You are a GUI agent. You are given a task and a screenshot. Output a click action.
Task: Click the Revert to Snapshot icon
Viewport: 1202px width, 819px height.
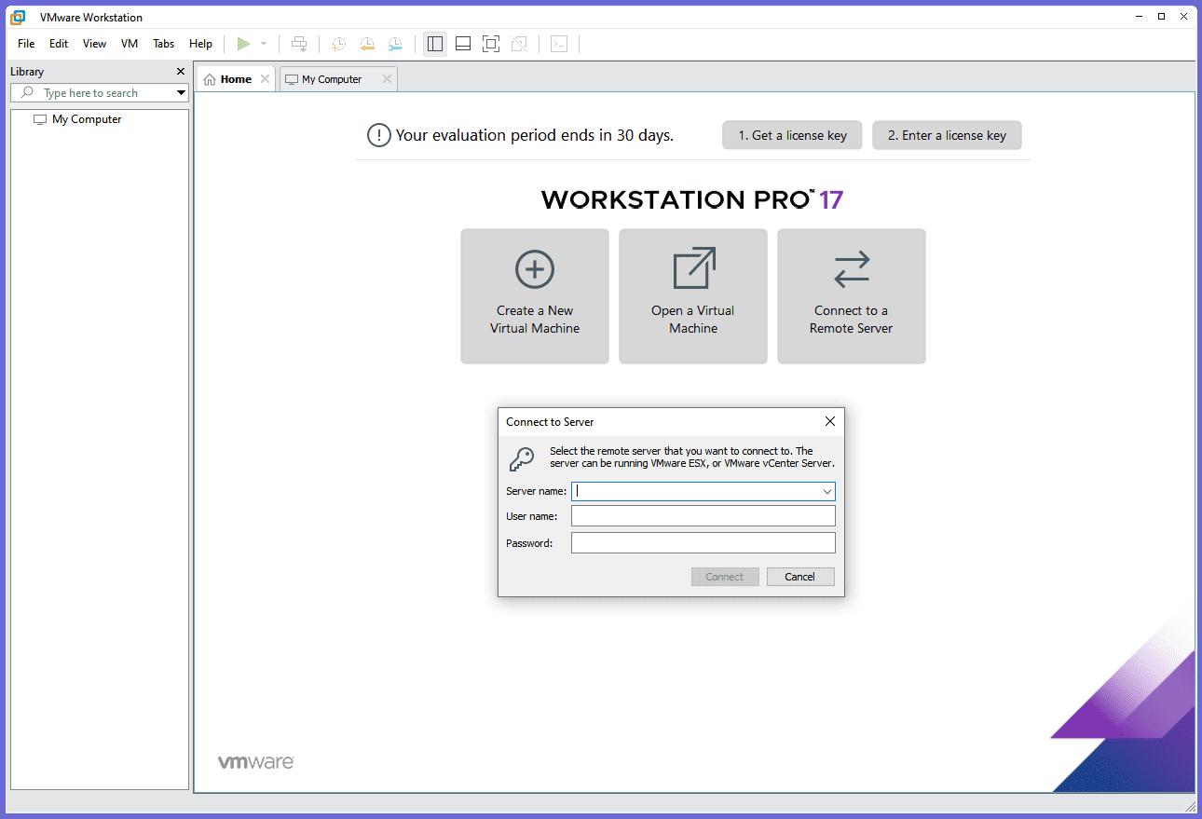click(x=367, y=44)
